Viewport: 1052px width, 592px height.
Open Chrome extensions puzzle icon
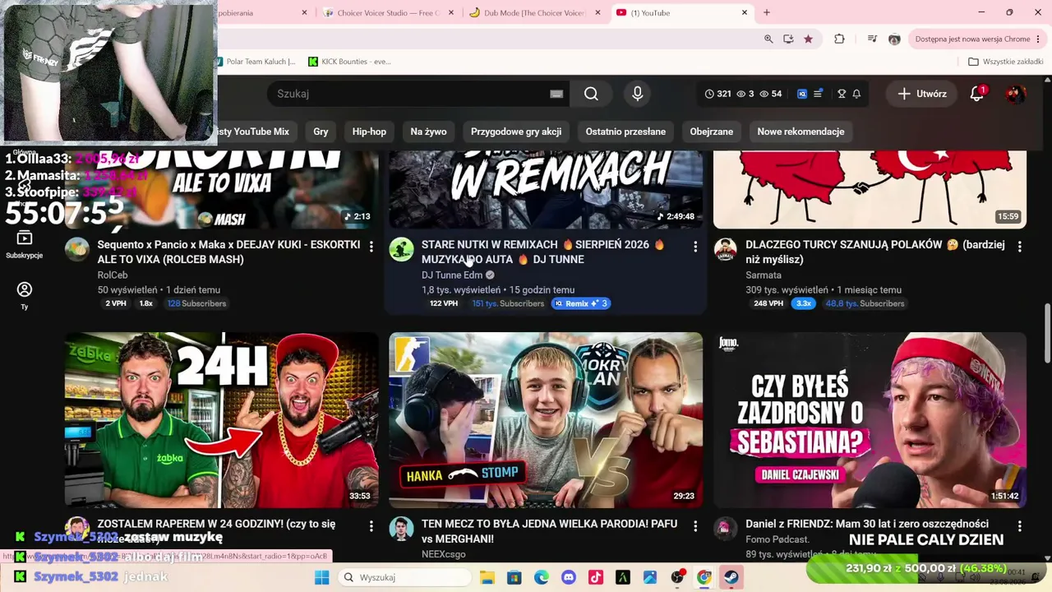tap(839, 39)
